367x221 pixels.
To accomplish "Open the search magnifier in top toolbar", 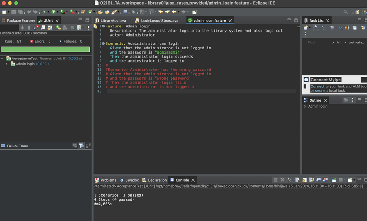I will coord(345,12).
